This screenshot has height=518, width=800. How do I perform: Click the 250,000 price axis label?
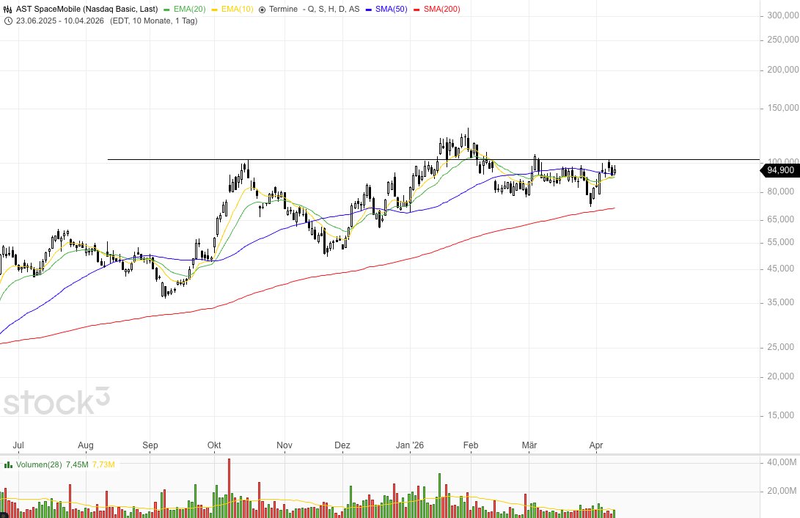(x=783, y=40)
